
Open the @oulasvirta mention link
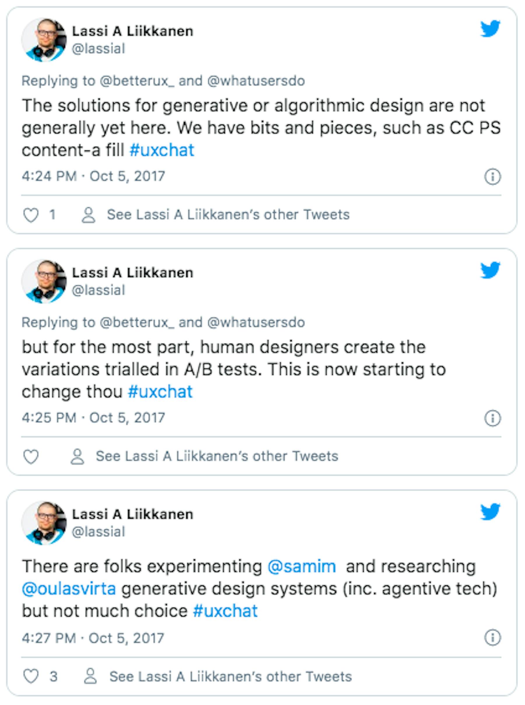click(x=69, y=589)
